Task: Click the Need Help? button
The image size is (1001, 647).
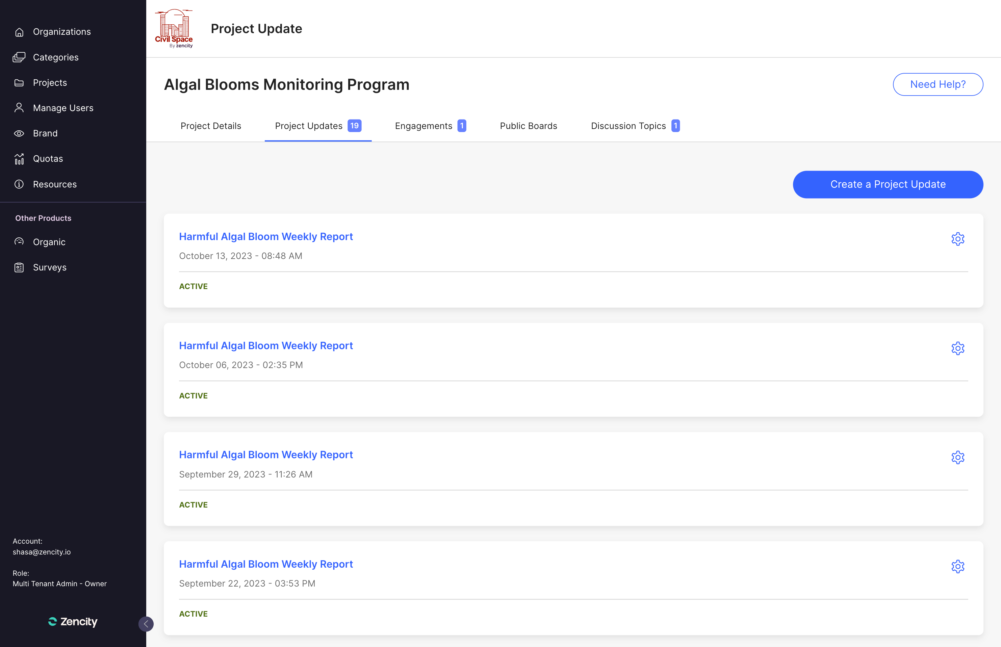Action: pos(937,84)
